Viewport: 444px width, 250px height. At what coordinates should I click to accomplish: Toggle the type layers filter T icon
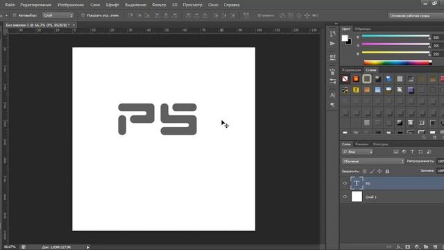[412, 152]
